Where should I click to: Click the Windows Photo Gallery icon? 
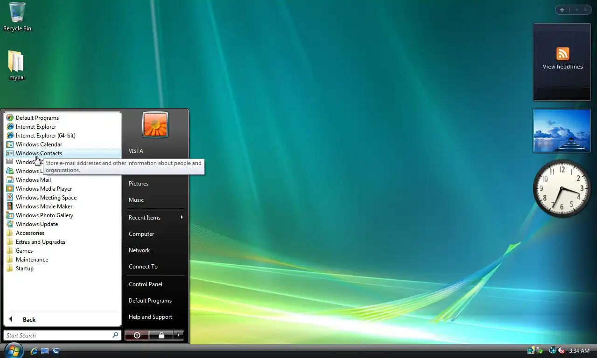[10, 215]
